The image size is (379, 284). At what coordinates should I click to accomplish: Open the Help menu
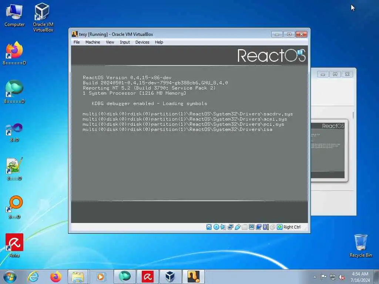click(159, 42)
